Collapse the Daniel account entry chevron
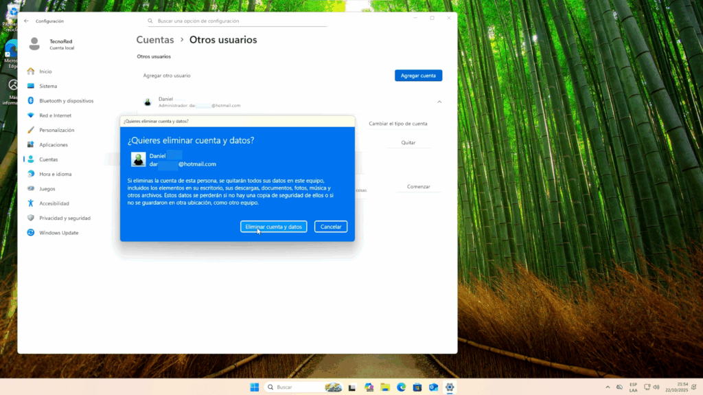Viewport: 703px width, 395px height. (439, 102)
